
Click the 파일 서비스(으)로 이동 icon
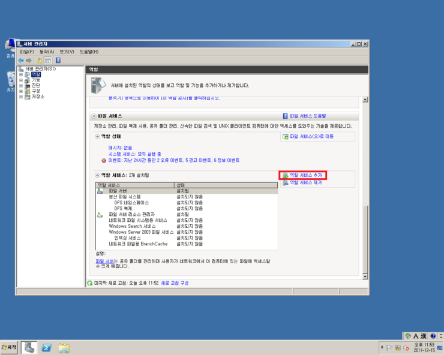[286, 137]
